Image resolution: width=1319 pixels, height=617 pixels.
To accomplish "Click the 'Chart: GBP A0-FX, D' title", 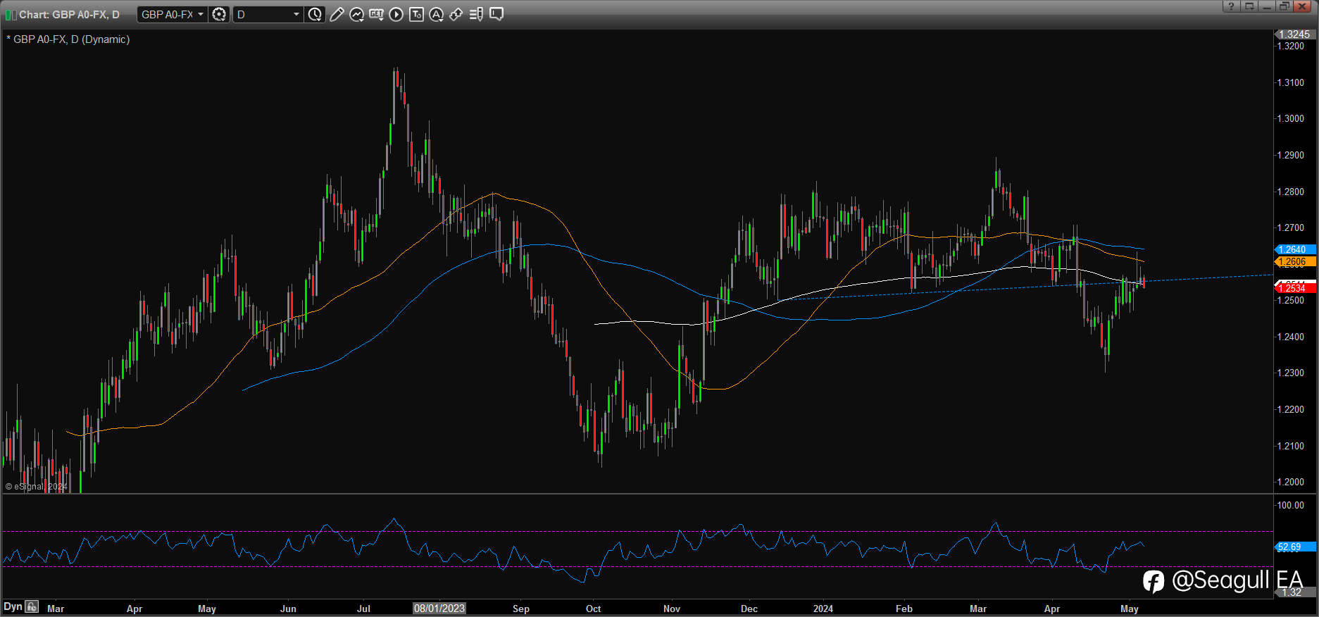I will [x=69, y=15].
